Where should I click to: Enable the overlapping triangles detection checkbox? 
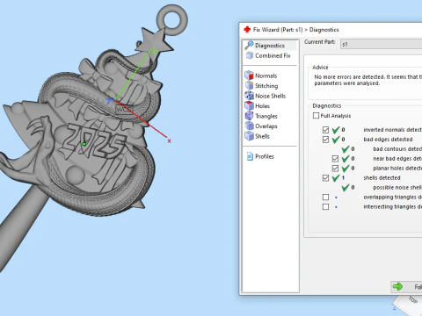(x=325, y=197)
